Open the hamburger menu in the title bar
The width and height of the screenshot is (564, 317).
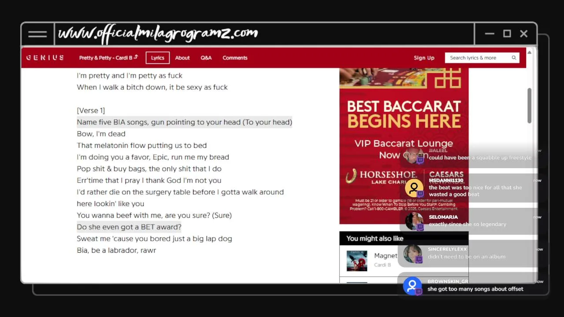click(x=37, y=34)
